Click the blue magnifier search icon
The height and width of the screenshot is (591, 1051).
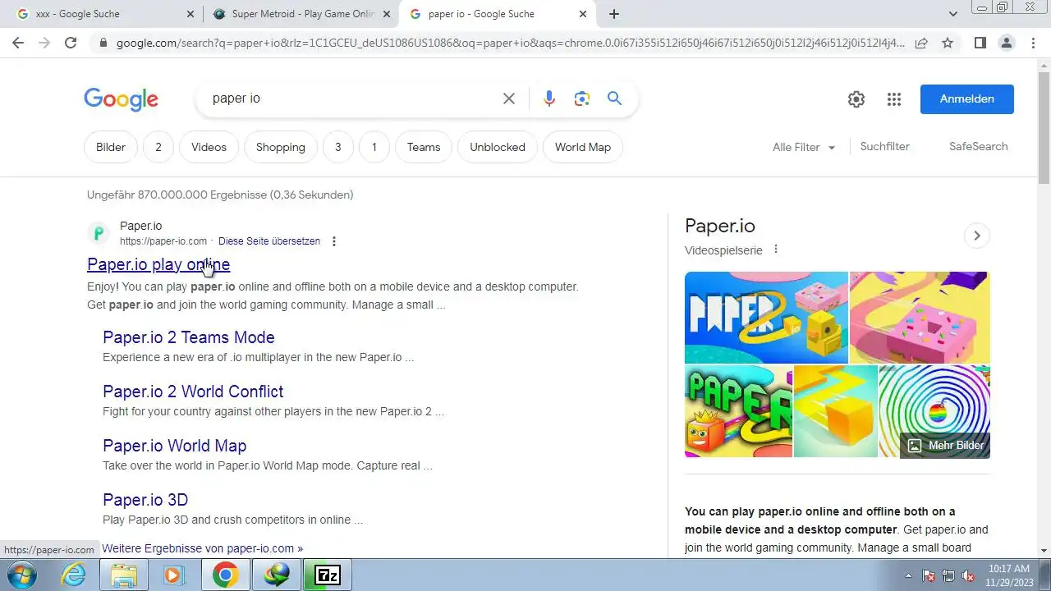[614, 98]
